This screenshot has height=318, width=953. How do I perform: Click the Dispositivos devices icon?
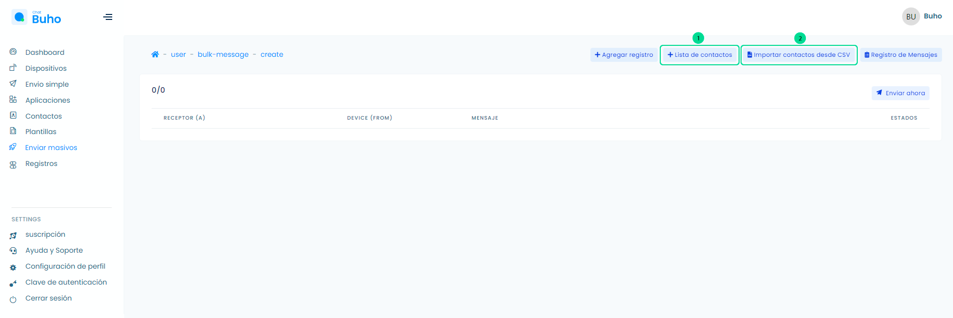point(13,68)
